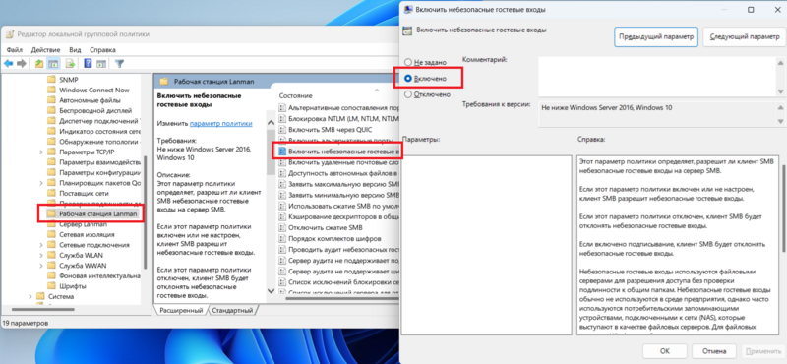Open the Вид menu
The width and height of the screenshot is (787, 364).
click(75, 50)
